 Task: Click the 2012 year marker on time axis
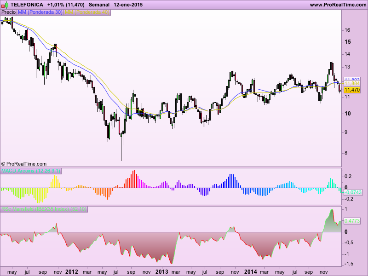(72, 272)
